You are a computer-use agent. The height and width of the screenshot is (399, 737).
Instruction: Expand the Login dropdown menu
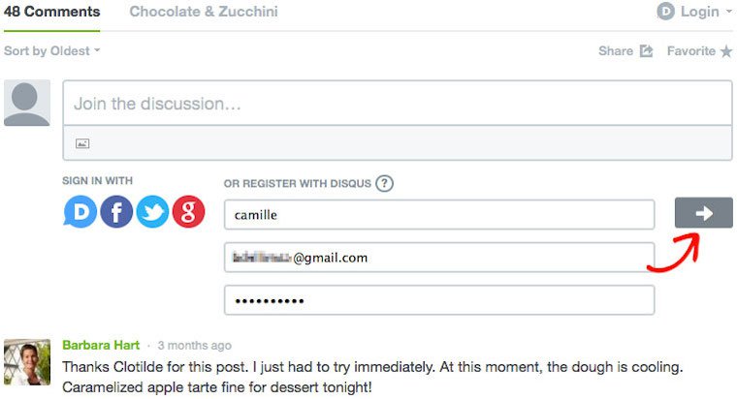click(x=694, y=12)
